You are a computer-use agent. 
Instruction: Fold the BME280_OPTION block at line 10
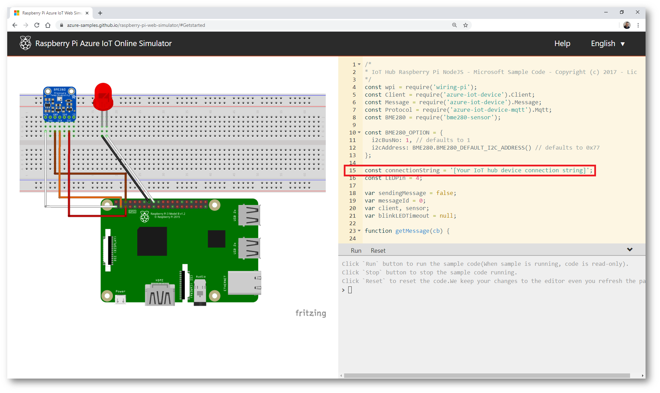(359, 132)
